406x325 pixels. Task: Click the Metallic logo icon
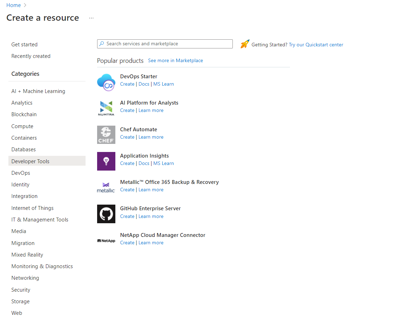(106, 188)
